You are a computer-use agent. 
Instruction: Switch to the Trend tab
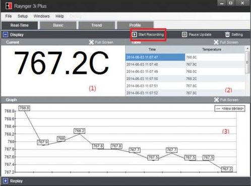97,25
